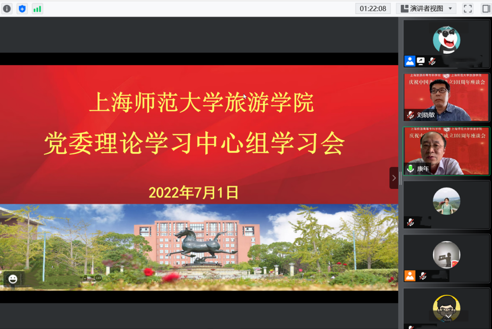Image resolution: width=492 pixels, height=329 pixels.
Task: Click the slide date 2022年7月1日
Action: pos(194,192)
